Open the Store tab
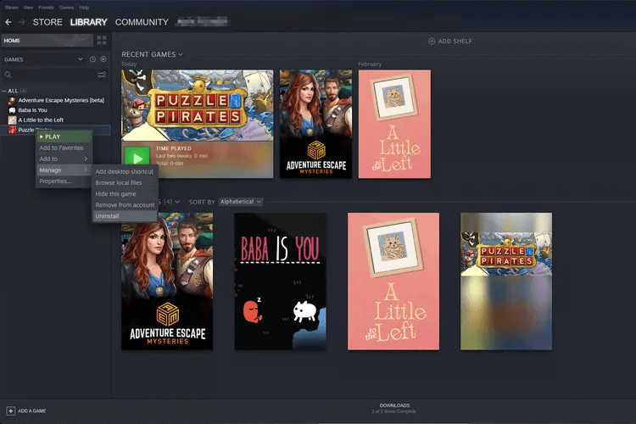Screen dimensions: 636x424 (x=47, y=22)
